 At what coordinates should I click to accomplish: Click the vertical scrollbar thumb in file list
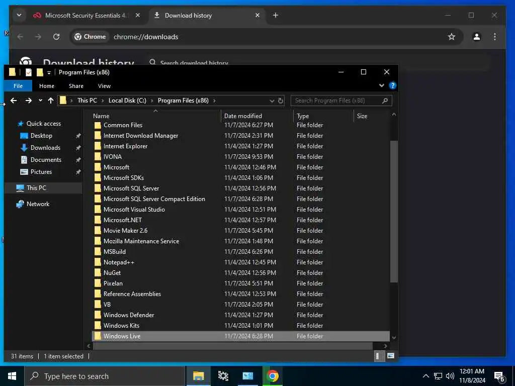[394, 211]
